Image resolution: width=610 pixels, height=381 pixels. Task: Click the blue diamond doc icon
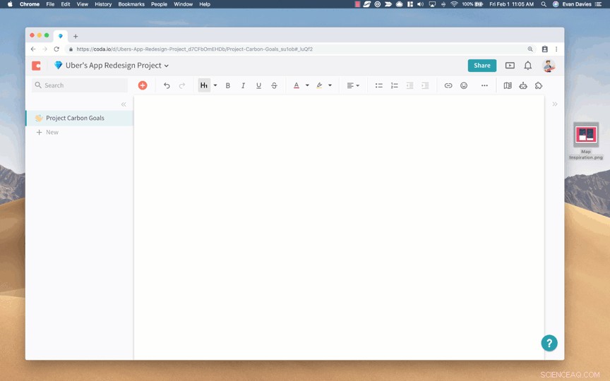click(x=59, y=65)
